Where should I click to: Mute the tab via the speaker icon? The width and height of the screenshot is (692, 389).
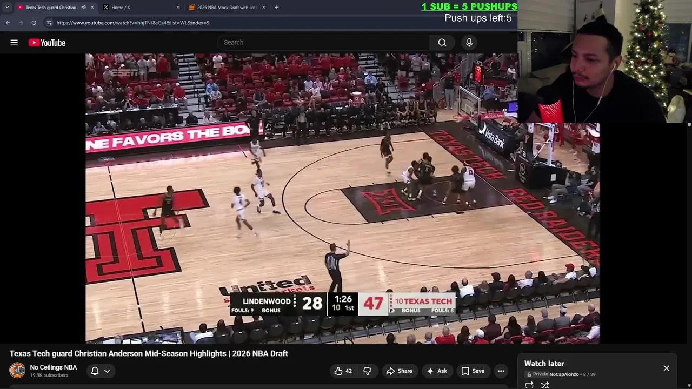pyautogui.click(x=83, y=8)
